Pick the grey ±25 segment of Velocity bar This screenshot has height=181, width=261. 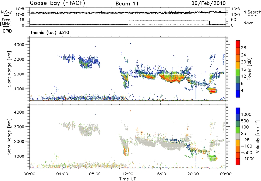[238, 136]
